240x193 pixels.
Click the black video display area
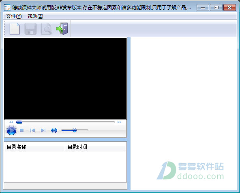pos(65,78)
